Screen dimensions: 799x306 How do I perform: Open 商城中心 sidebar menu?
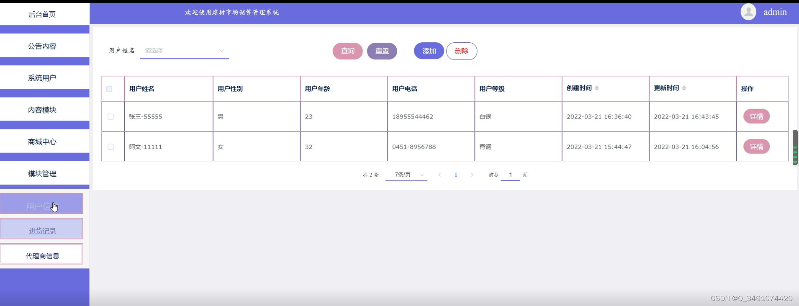(42, 141)
